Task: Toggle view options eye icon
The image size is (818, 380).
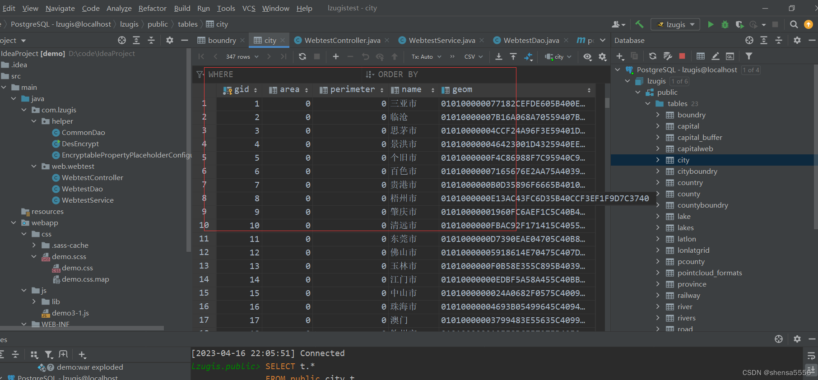Action: 587,57
